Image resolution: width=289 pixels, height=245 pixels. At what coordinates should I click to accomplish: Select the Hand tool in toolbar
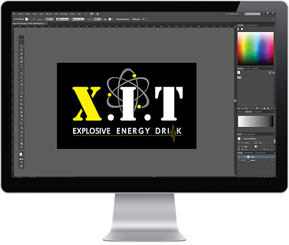21,143
